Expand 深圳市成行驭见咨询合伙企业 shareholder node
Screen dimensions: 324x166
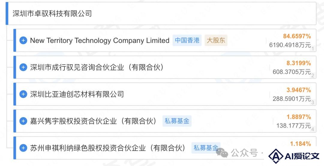pos(23,67)
